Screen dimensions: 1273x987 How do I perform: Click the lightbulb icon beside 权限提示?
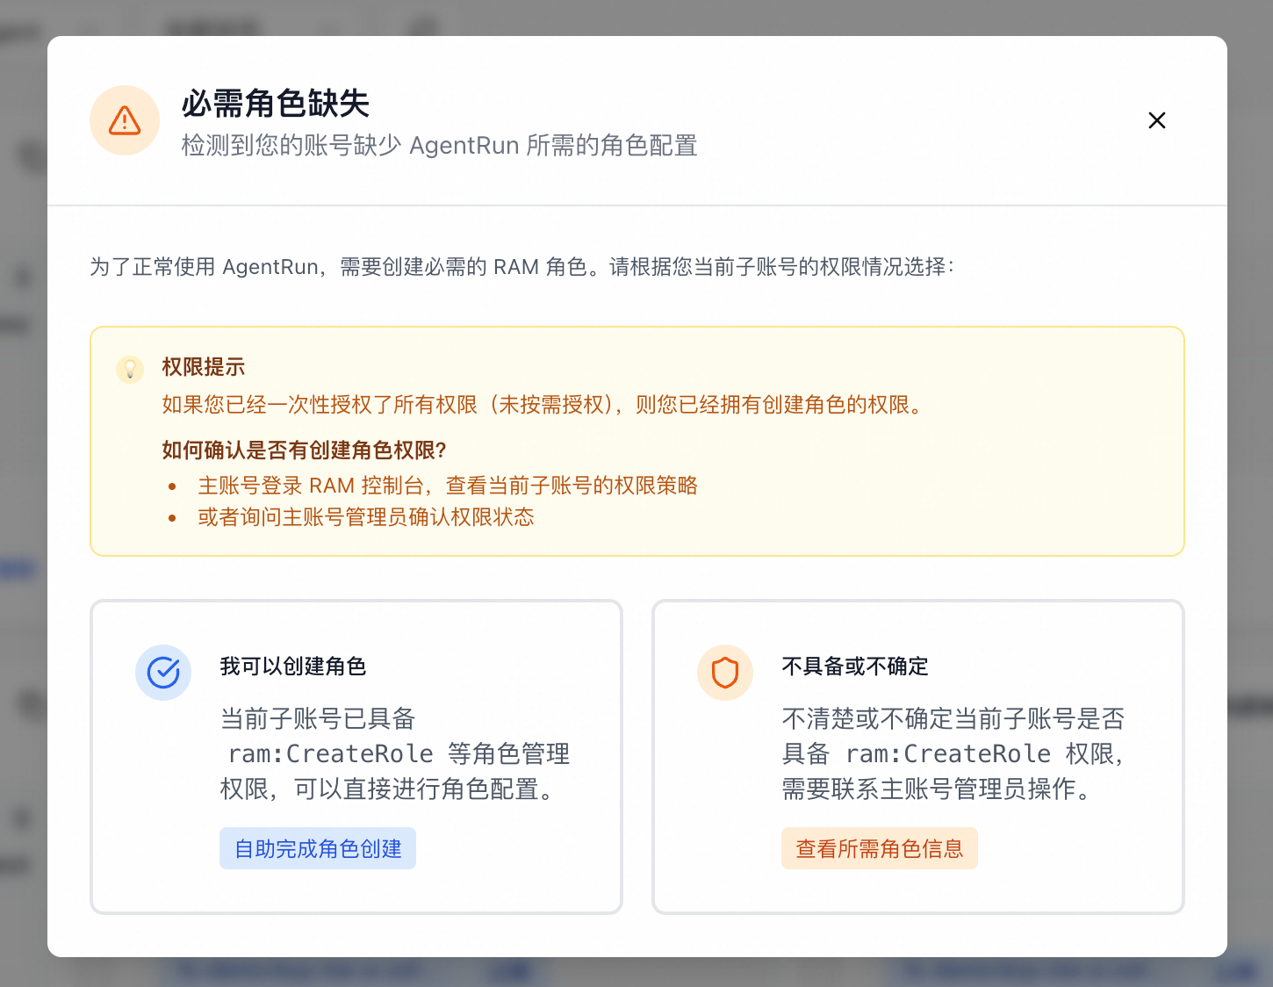(130, 369)
